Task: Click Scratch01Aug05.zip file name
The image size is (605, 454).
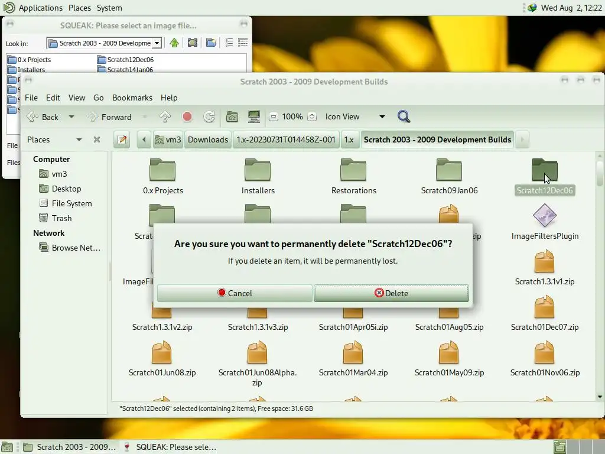Action: (x=449, y=327)
